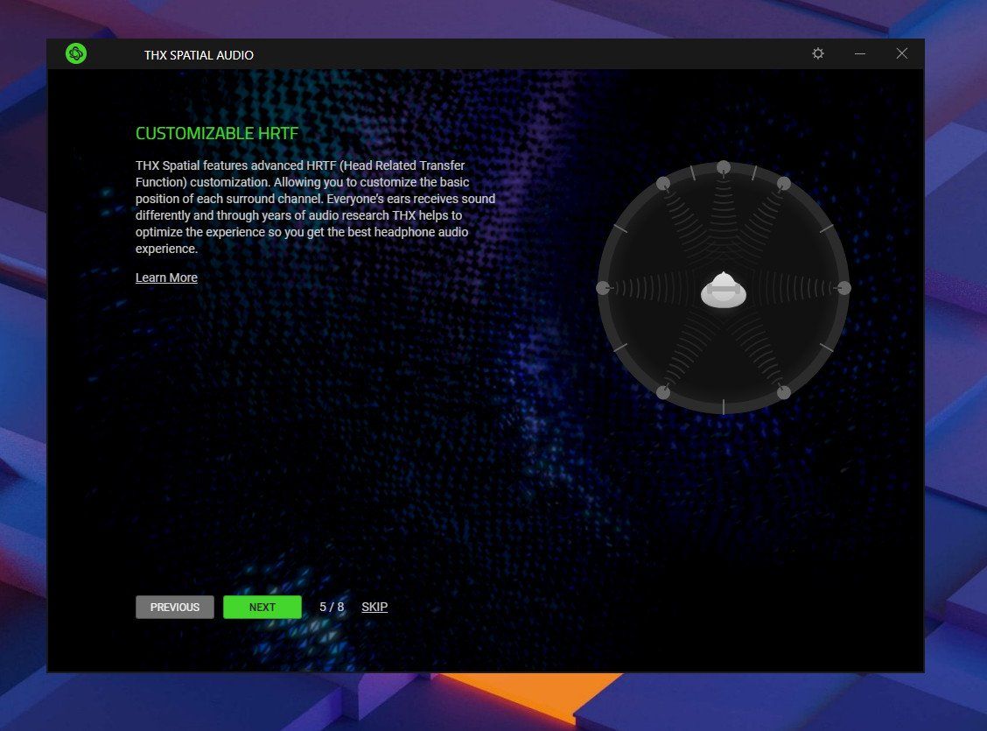This screenshot has height=731, width=987.
Task: Select the side left speaker dot
Action: click(x=603, y=288)
